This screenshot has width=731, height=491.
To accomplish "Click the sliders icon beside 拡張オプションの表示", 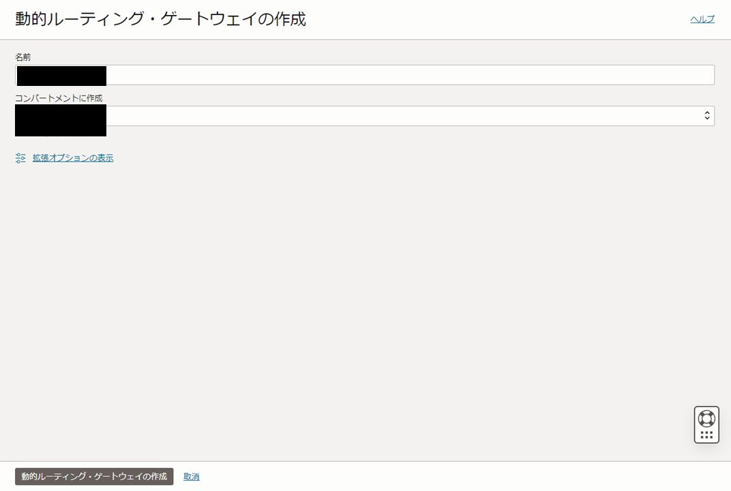I will coord(20,158).
